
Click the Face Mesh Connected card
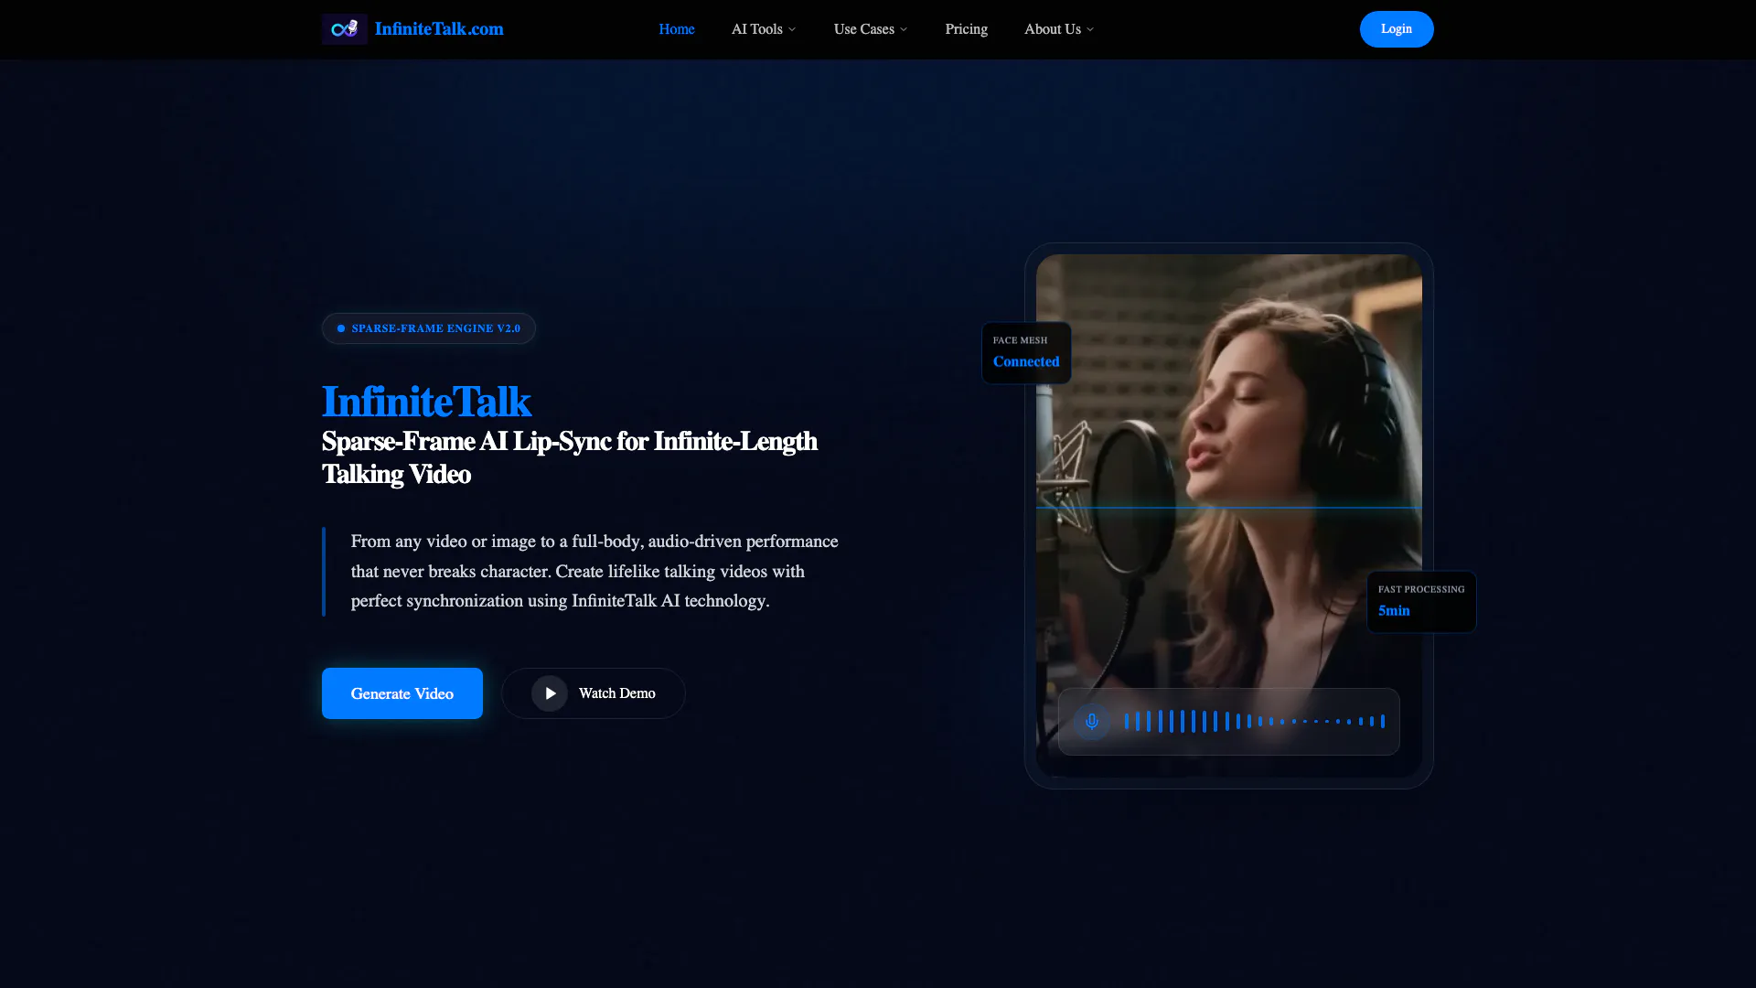click(1025, 352)
